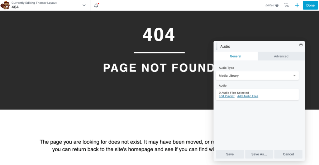Expand the layout title chevron dropdown
Screen dimensions: 319x165
(84, 5)
